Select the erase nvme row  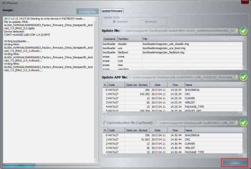coord(172,56)
